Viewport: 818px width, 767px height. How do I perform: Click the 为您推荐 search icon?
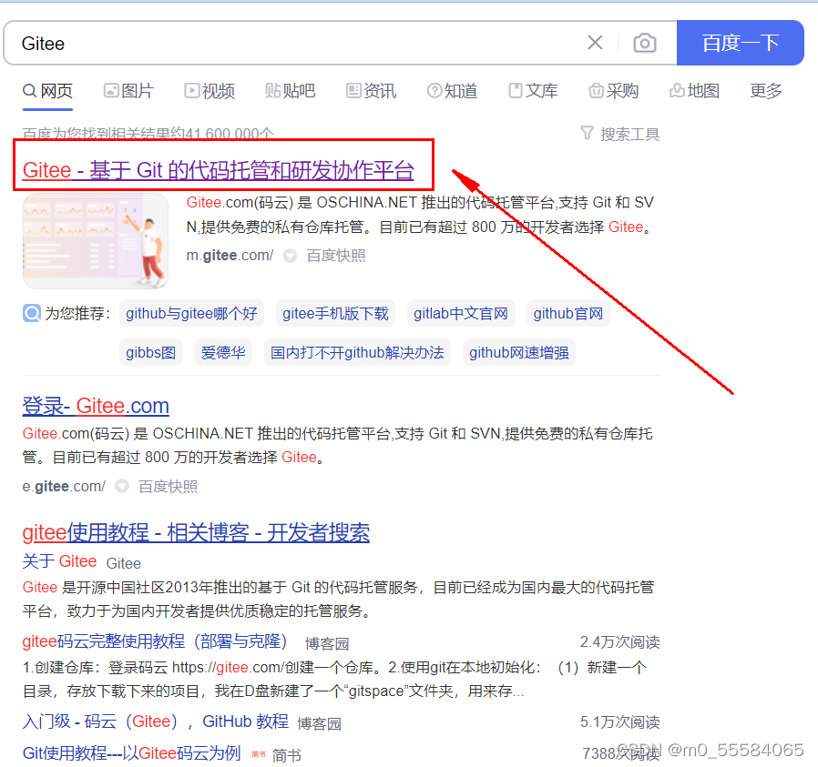point(31,313)
